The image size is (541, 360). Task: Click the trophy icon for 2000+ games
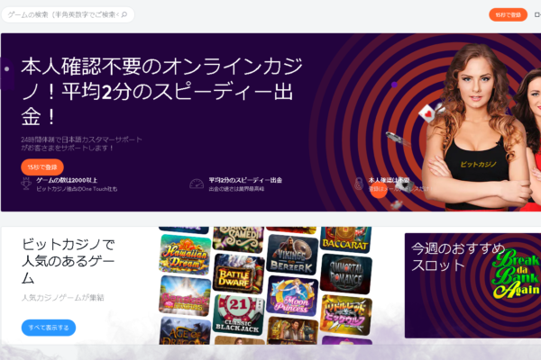pyautogui.click(x=25, y=183)
